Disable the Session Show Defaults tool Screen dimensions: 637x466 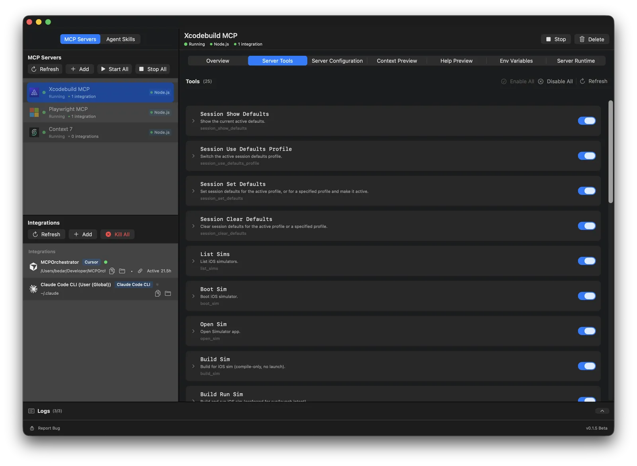(586, 120)
